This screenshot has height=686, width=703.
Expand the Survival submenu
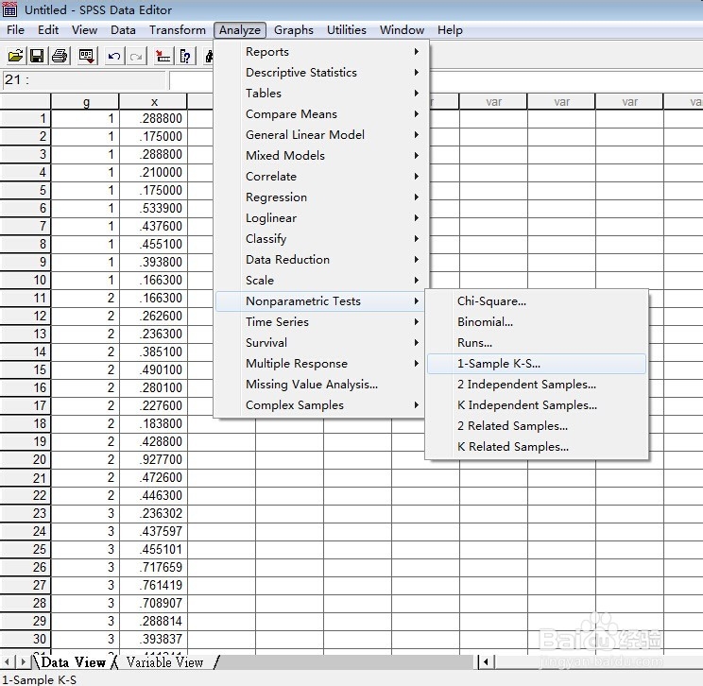320,343
